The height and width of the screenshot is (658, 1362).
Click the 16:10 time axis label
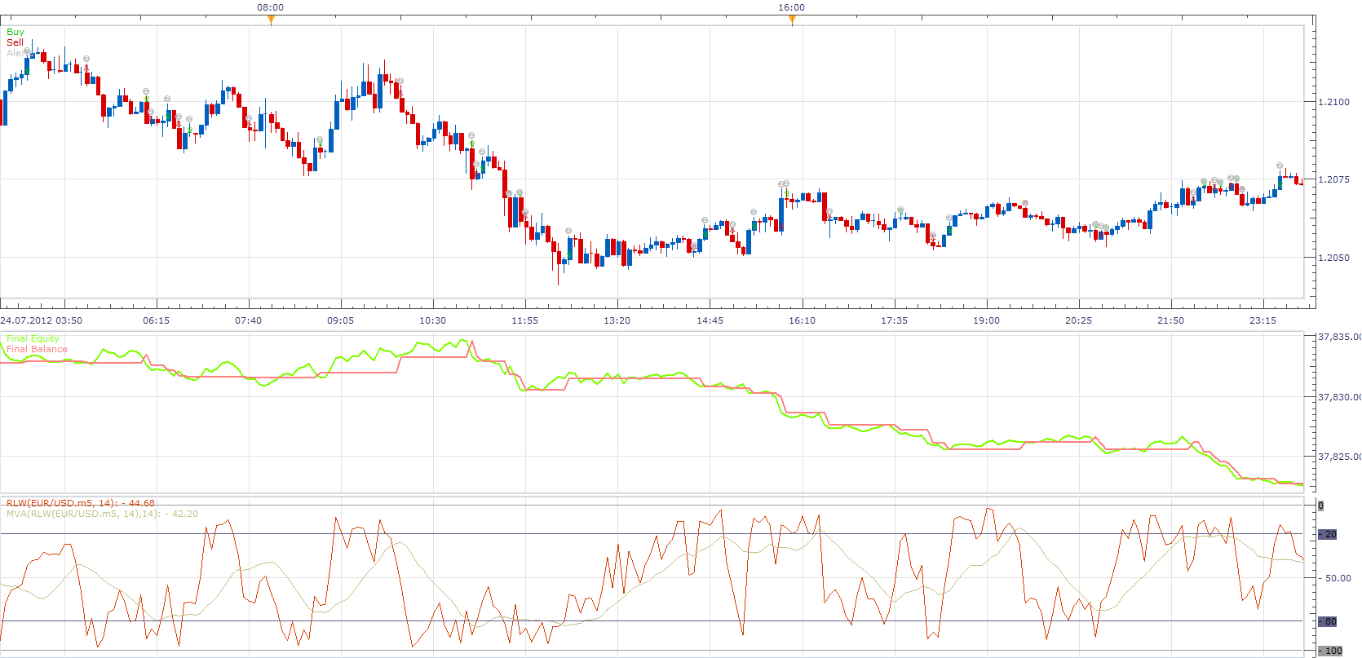pos(803,320)
